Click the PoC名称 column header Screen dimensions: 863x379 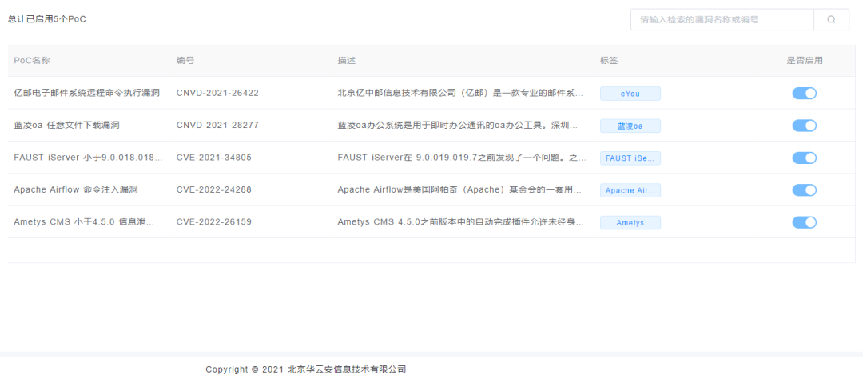click(x=32, y=61)
